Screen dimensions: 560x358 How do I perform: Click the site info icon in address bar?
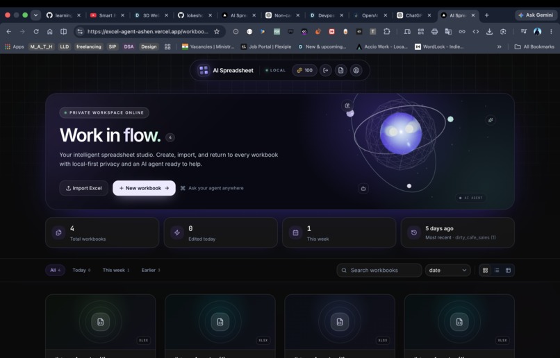[80, 31]
